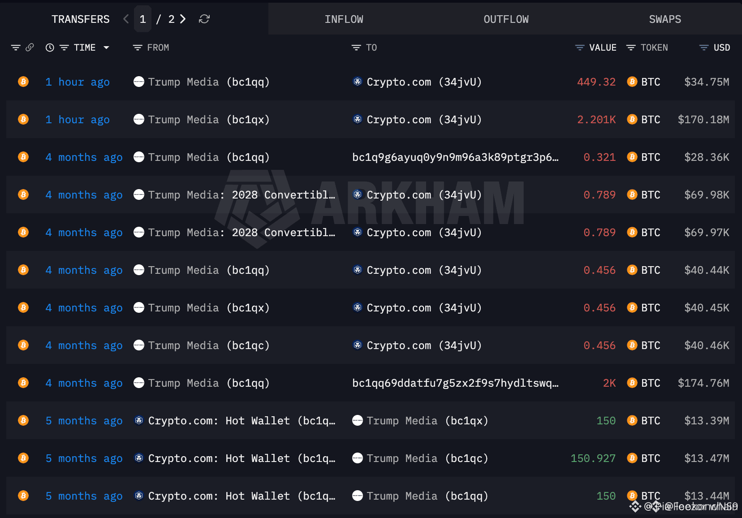Click the TIME column header label
The image size is (742, 518).
tap(85, 47)
